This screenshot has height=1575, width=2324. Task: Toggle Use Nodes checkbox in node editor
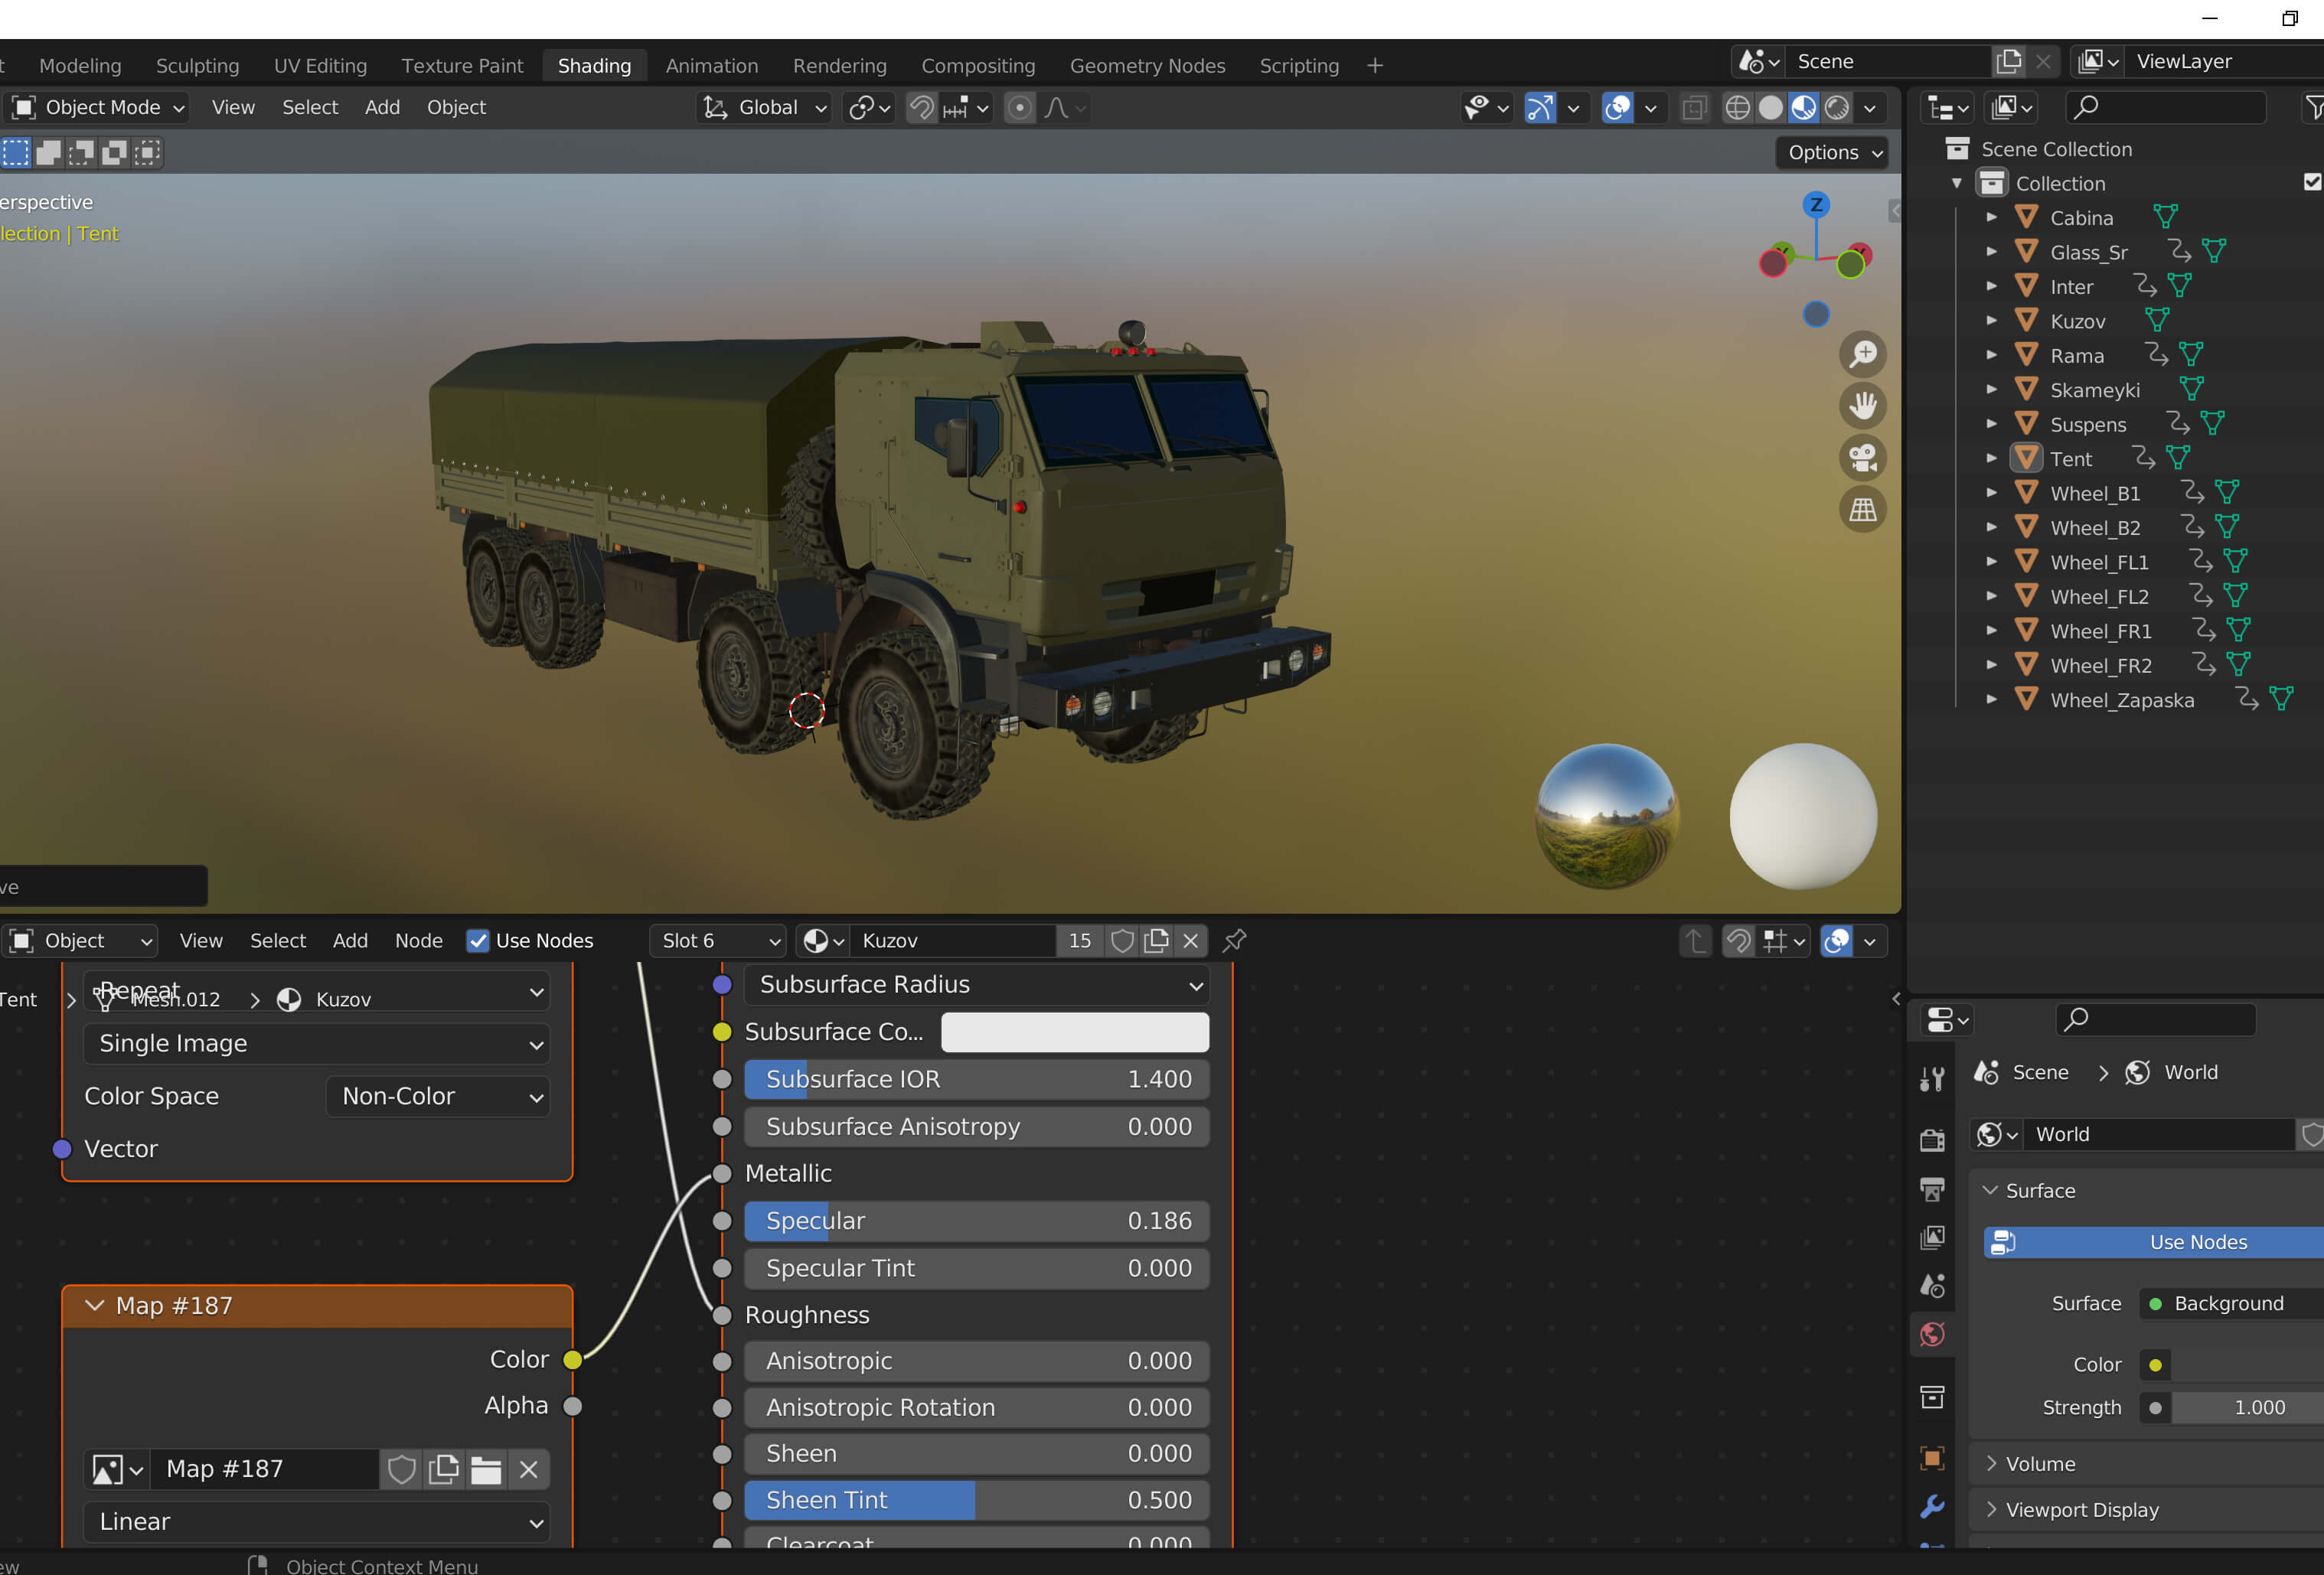click(x=477, y=941)
